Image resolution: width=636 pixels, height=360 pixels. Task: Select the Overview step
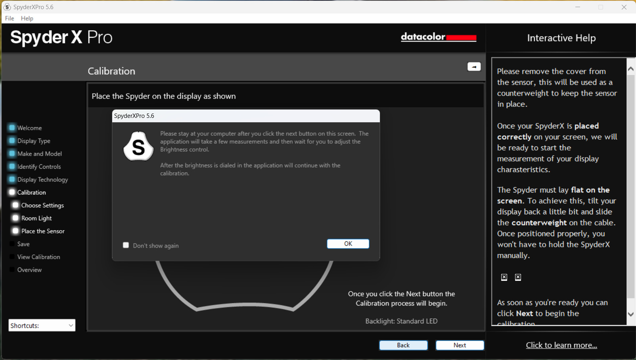pyautogui.click(x=29, y=270)
